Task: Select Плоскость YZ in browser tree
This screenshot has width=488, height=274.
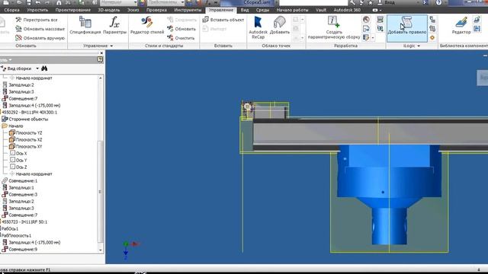Action: pos(25,132)
